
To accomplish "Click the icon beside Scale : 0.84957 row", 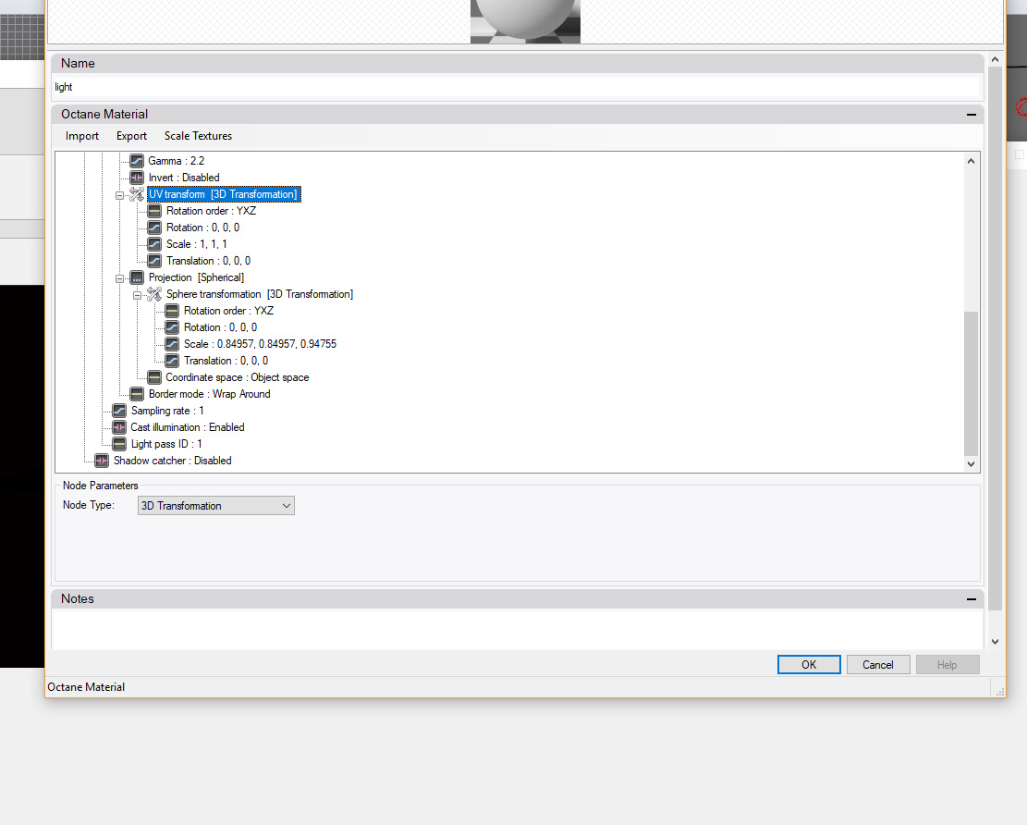I will coord(172,344).
